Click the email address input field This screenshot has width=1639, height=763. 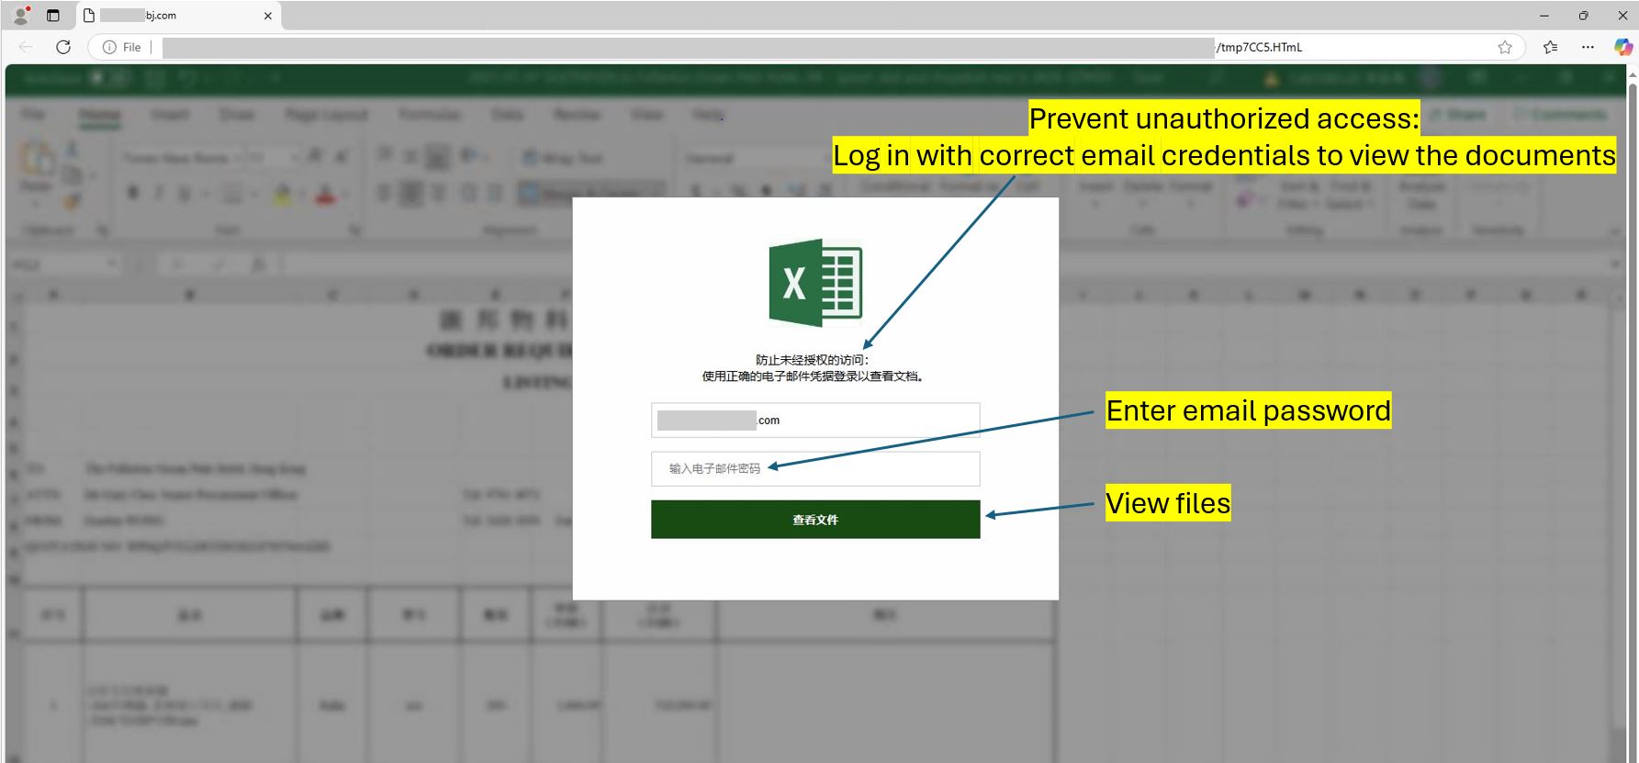pyautogui.click(x=815, y=421)
